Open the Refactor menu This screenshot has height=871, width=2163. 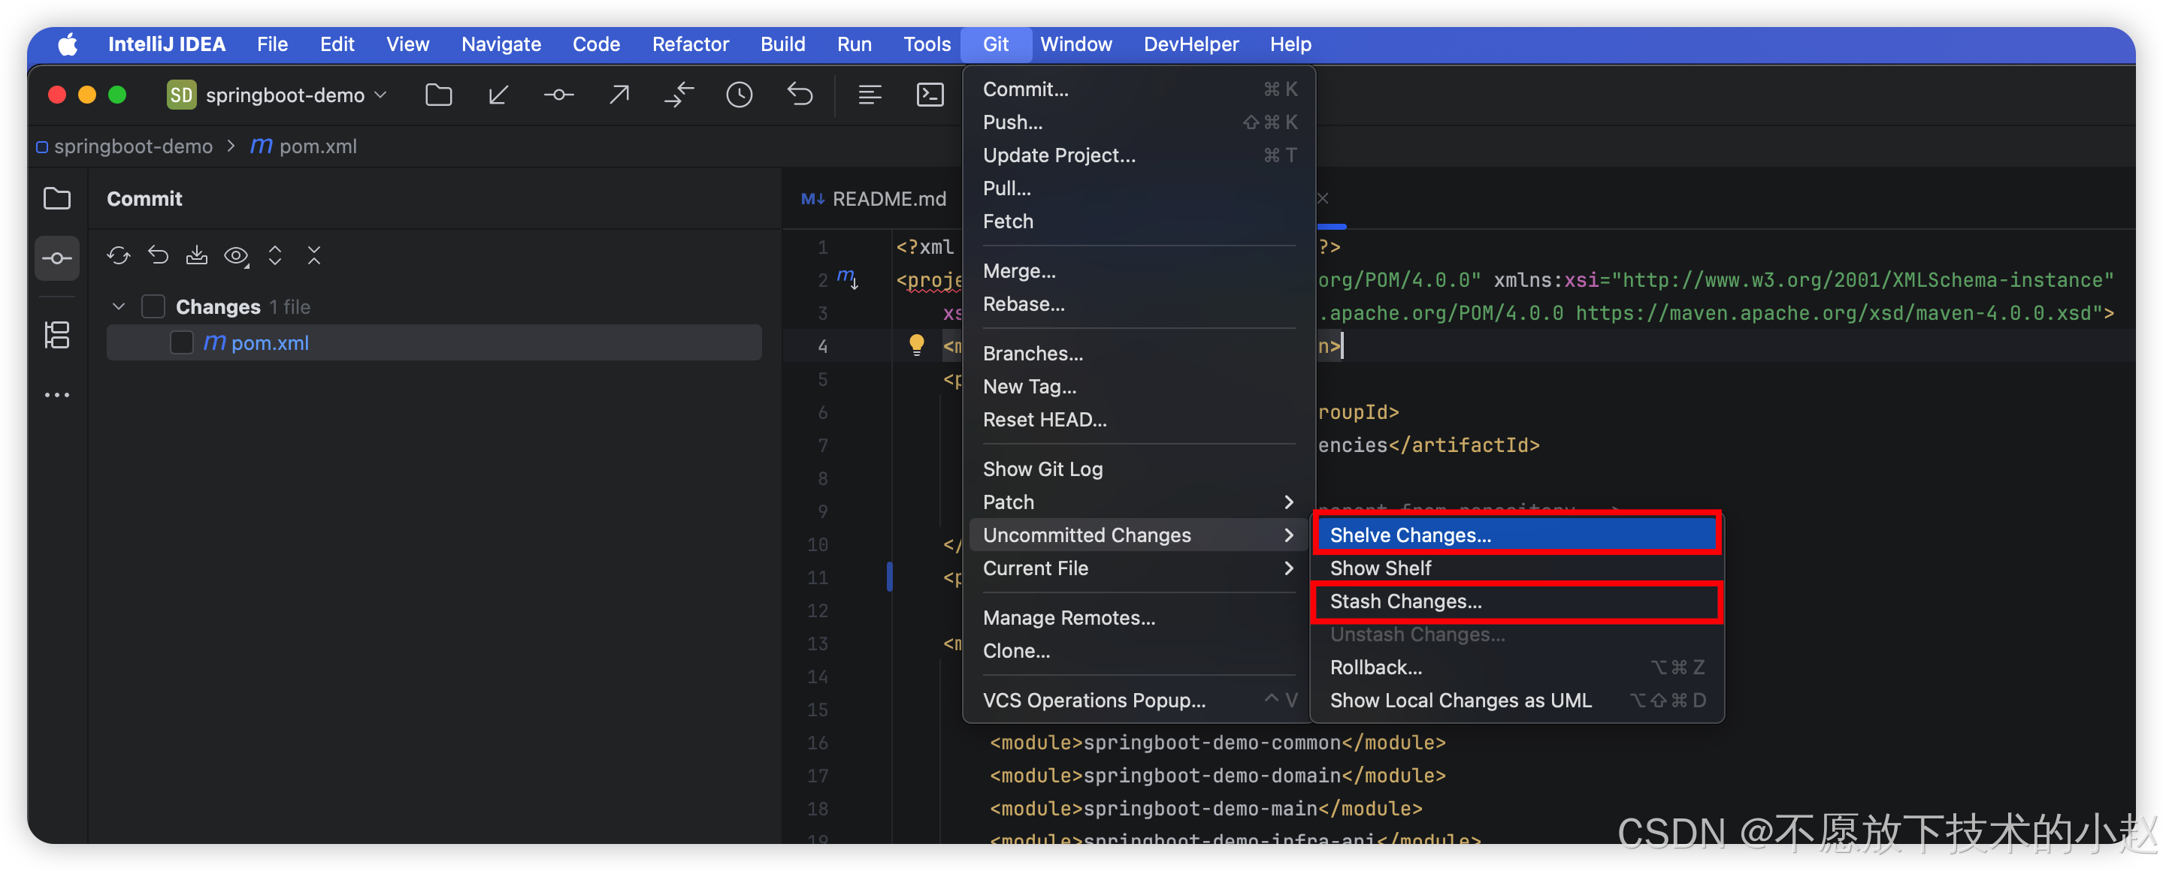pos(689,44)
